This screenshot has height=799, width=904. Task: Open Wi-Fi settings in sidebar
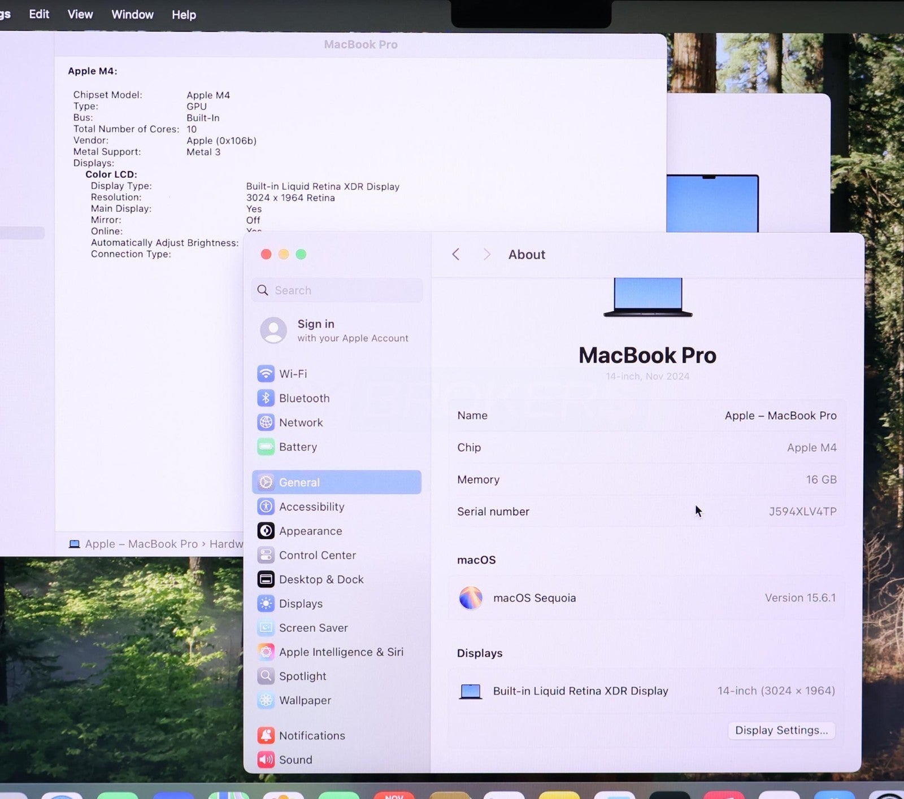tap(293, 374)
